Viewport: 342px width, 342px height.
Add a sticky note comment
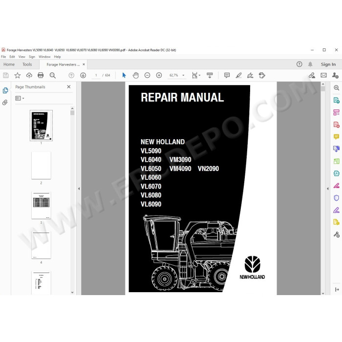pyautogui.click(x=227, y=75)
